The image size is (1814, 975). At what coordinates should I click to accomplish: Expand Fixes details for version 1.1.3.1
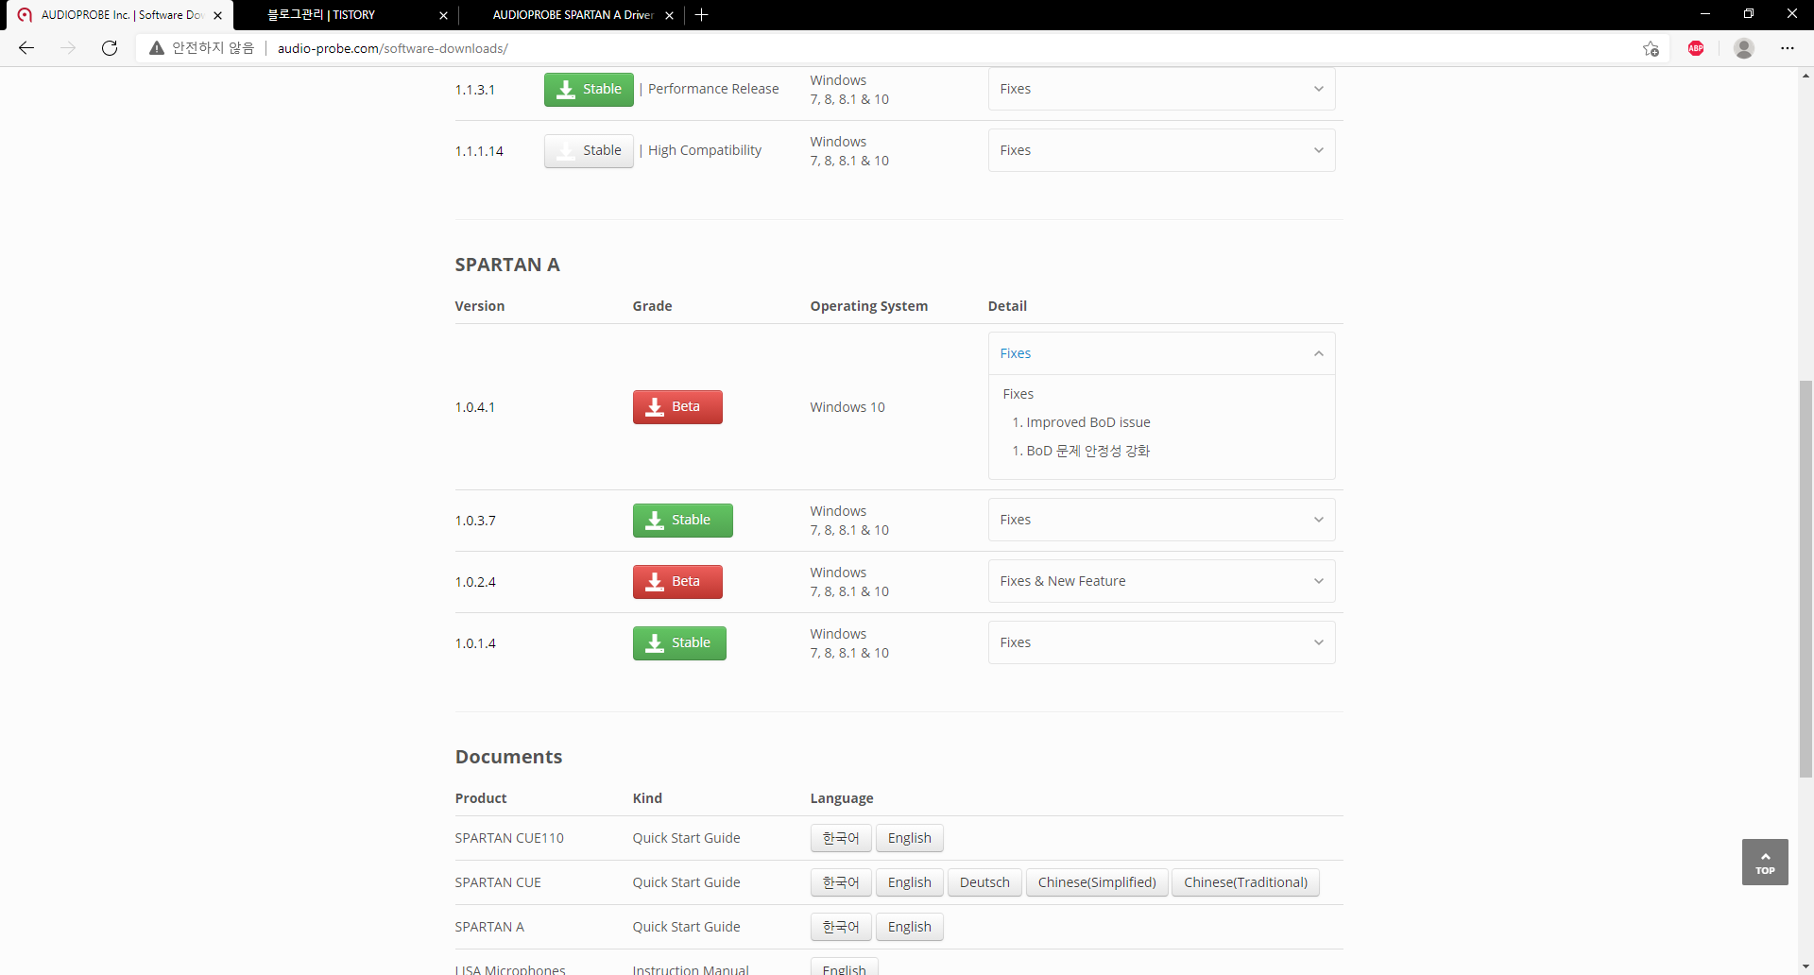pyautogui.click(x=1161, y=89)
